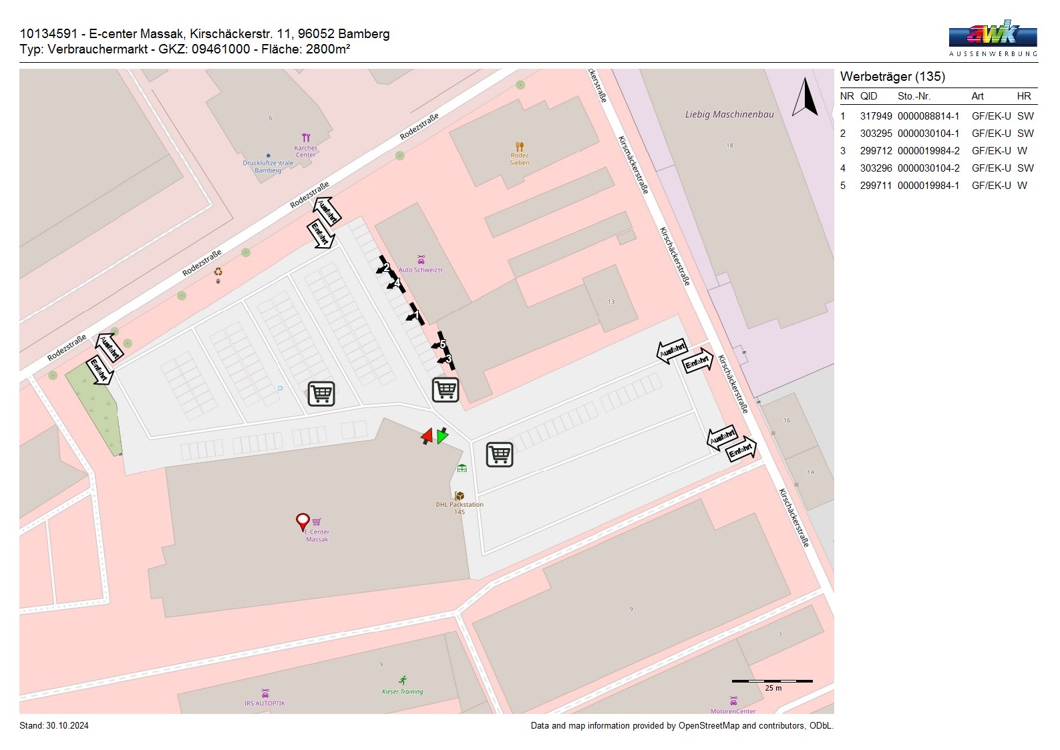This screenshot has width=1060, height=750.
Task: Click the red location pin at E-Center Massak
Action: [303, 522]
